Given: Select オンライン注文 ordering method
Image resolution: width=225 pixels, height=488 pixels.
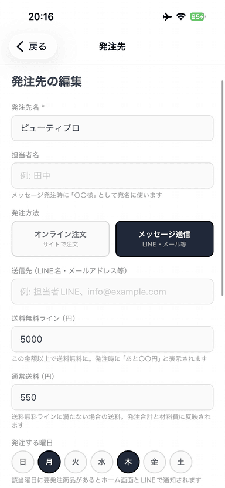Looking at the screenshot, I should (x=60, y=239).
